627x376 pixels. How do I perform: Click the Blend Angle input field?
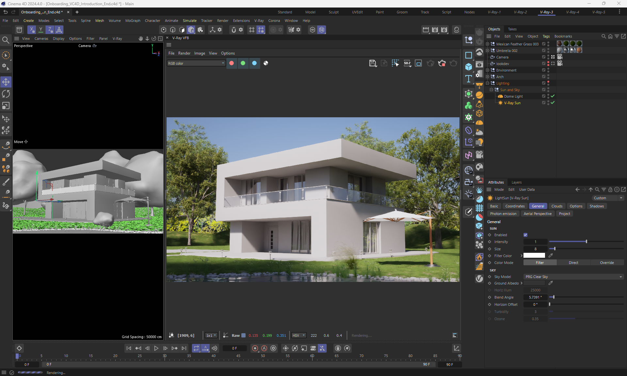(x=535, y=298)
